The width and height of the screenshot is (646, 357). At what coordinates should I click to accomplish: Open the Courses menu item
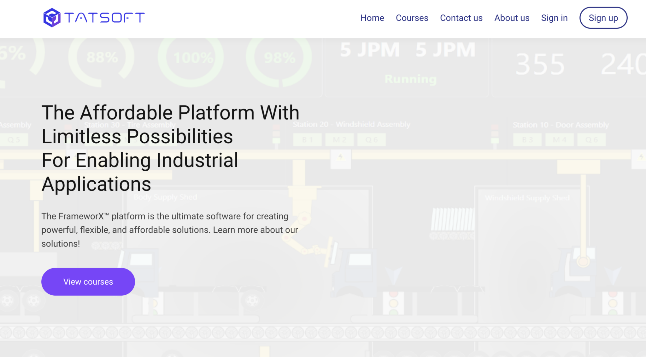[412, 18]
